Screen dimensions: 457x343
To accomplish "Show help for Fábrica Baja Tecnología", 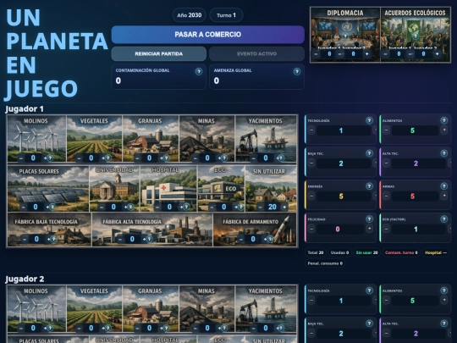I will tap(53, 239).
